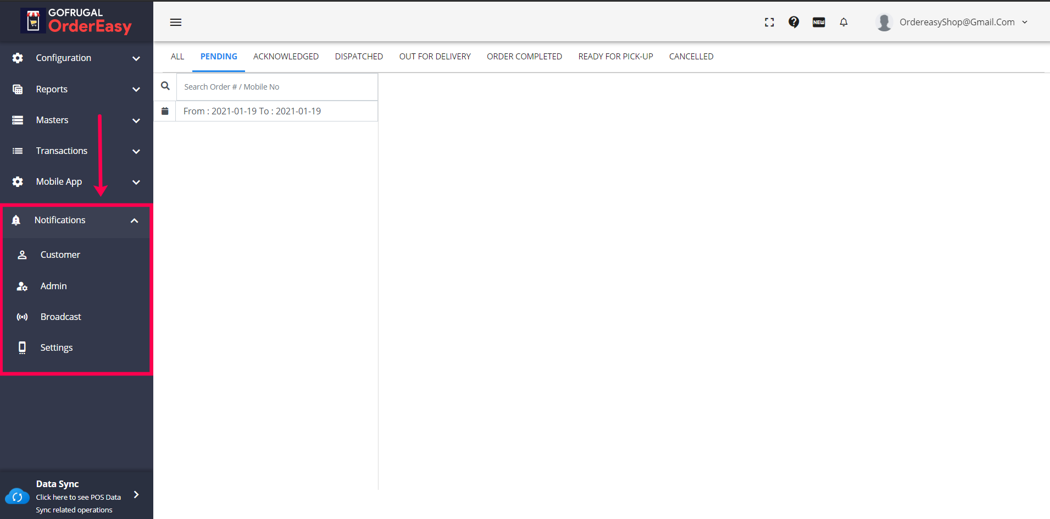Open the bell alerts icon in header

click(x=843, y=22)
